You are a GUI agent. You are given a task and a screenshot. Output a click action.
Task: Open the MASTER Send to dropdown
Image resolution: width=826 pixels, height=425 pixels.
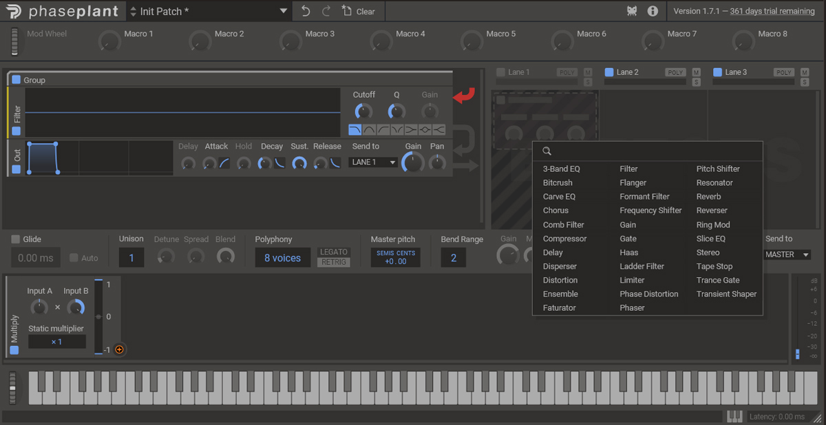(x=787, y=254)
